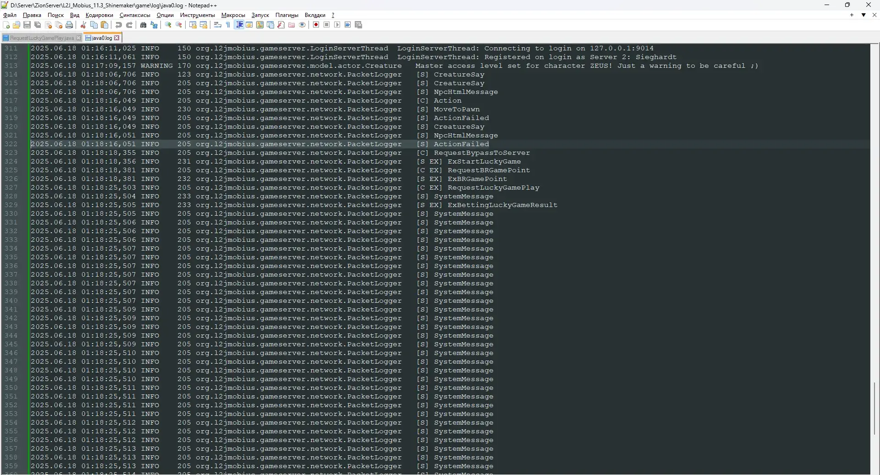Play back the recorded macro icon

(337, 25)
